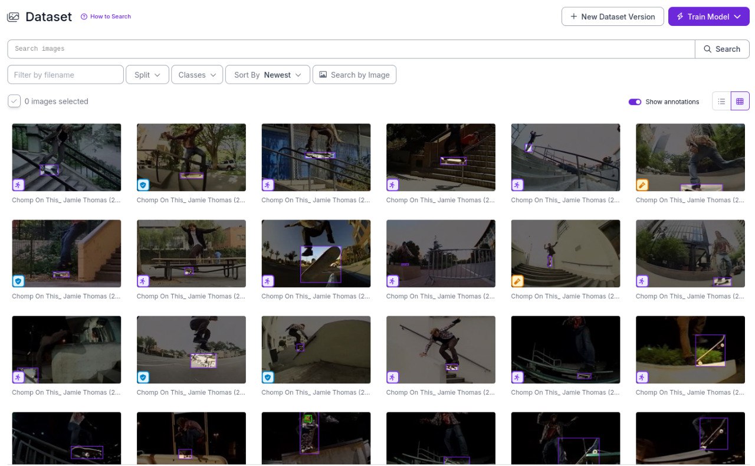
Task: Switch to list view layout
Action: (721, 101)
